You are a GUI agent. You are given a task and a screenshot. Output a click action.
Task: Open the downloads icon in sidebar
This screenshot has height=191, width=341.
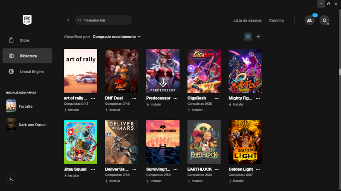11,179
